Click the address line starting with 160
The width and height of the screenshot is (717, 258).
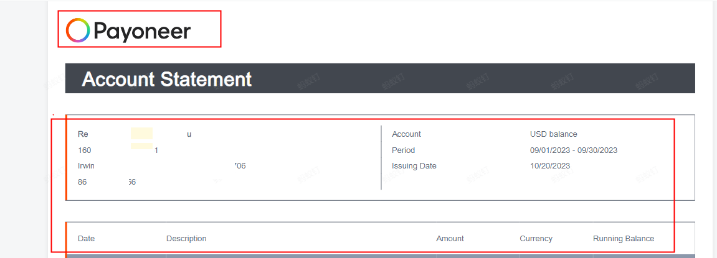pos(85,150)
